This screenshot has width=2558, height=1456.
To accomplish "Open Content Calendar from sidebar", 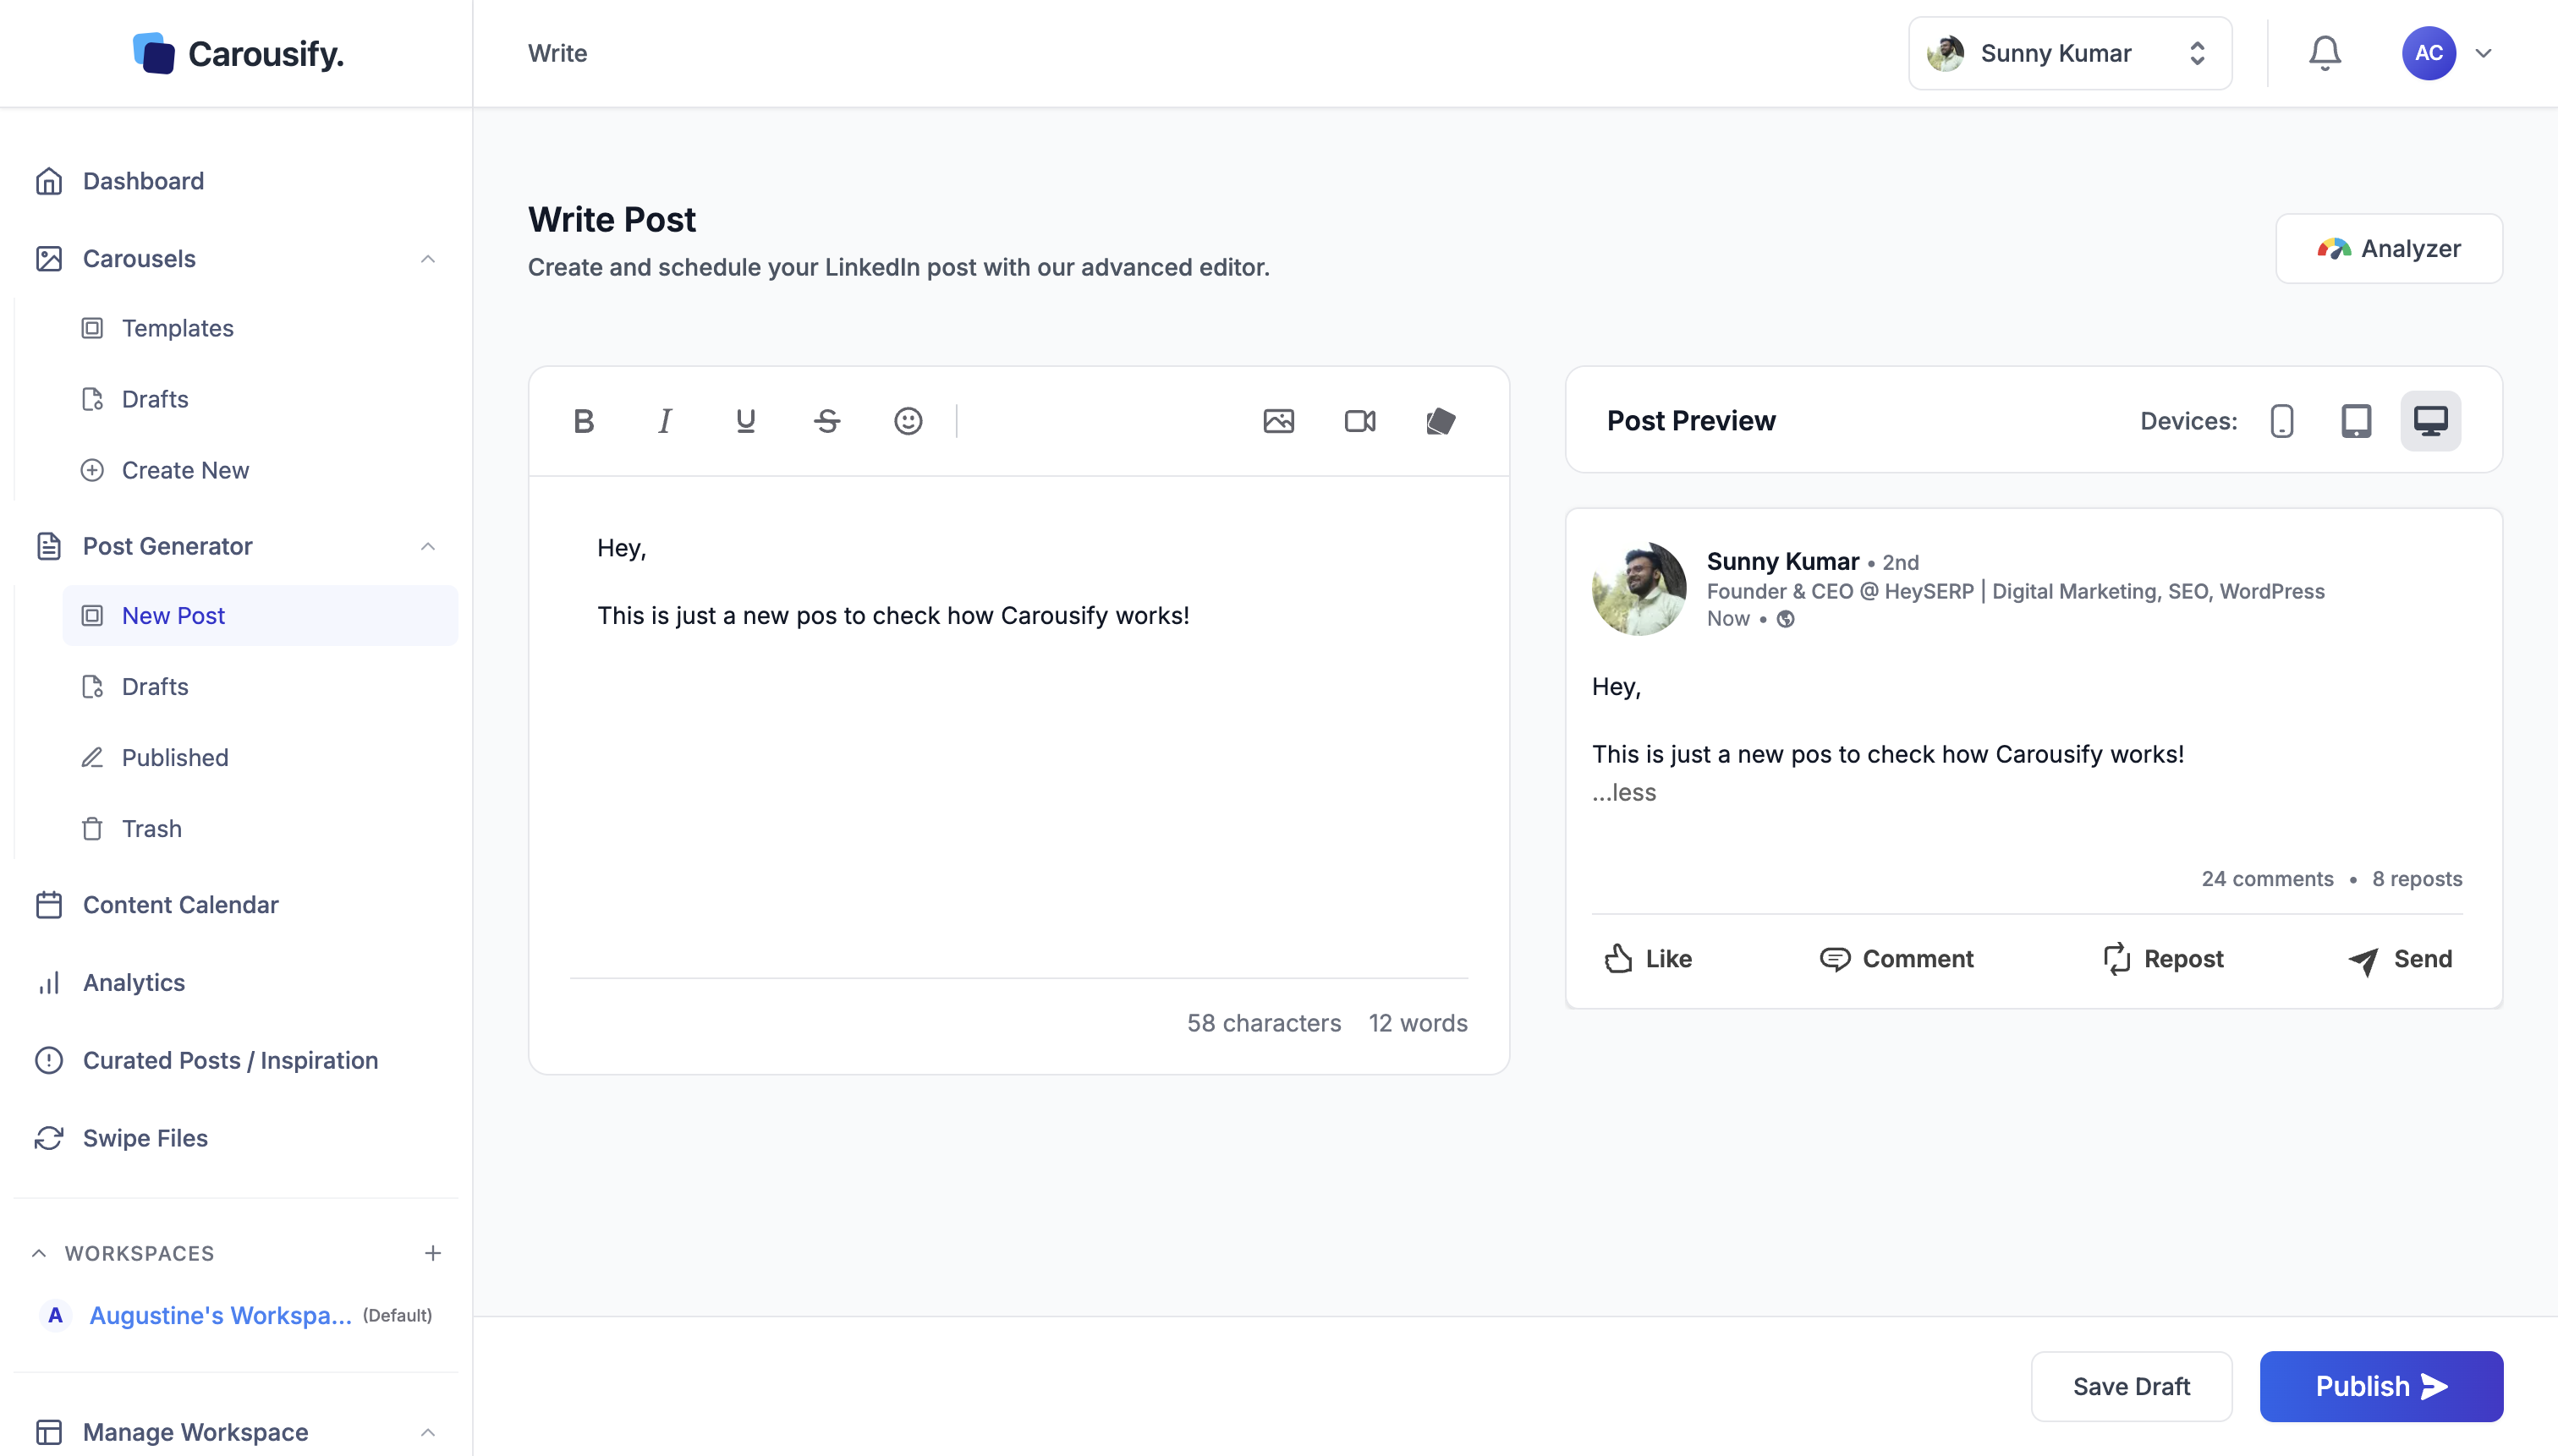I will pos(180,904).
